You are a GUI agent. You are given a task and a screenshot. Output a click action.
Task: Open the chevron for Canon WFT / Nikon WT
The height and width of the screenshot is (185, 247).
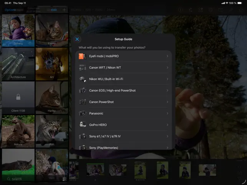click(x=167, y=68)
